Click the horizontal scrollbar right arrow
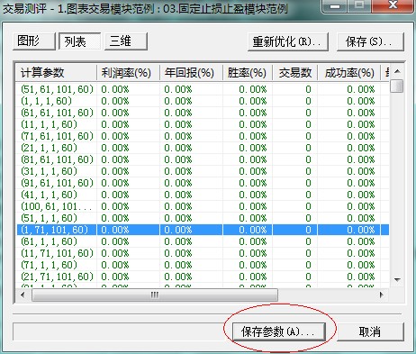Screen dimensions: 416x354 pyautogui.click(x=382, y=295)
